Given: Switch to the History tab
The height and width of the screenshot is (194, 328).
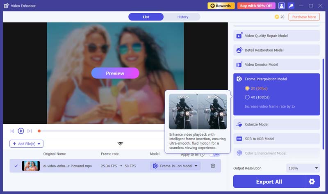Looking at the screenshot, I should point(183,17).
